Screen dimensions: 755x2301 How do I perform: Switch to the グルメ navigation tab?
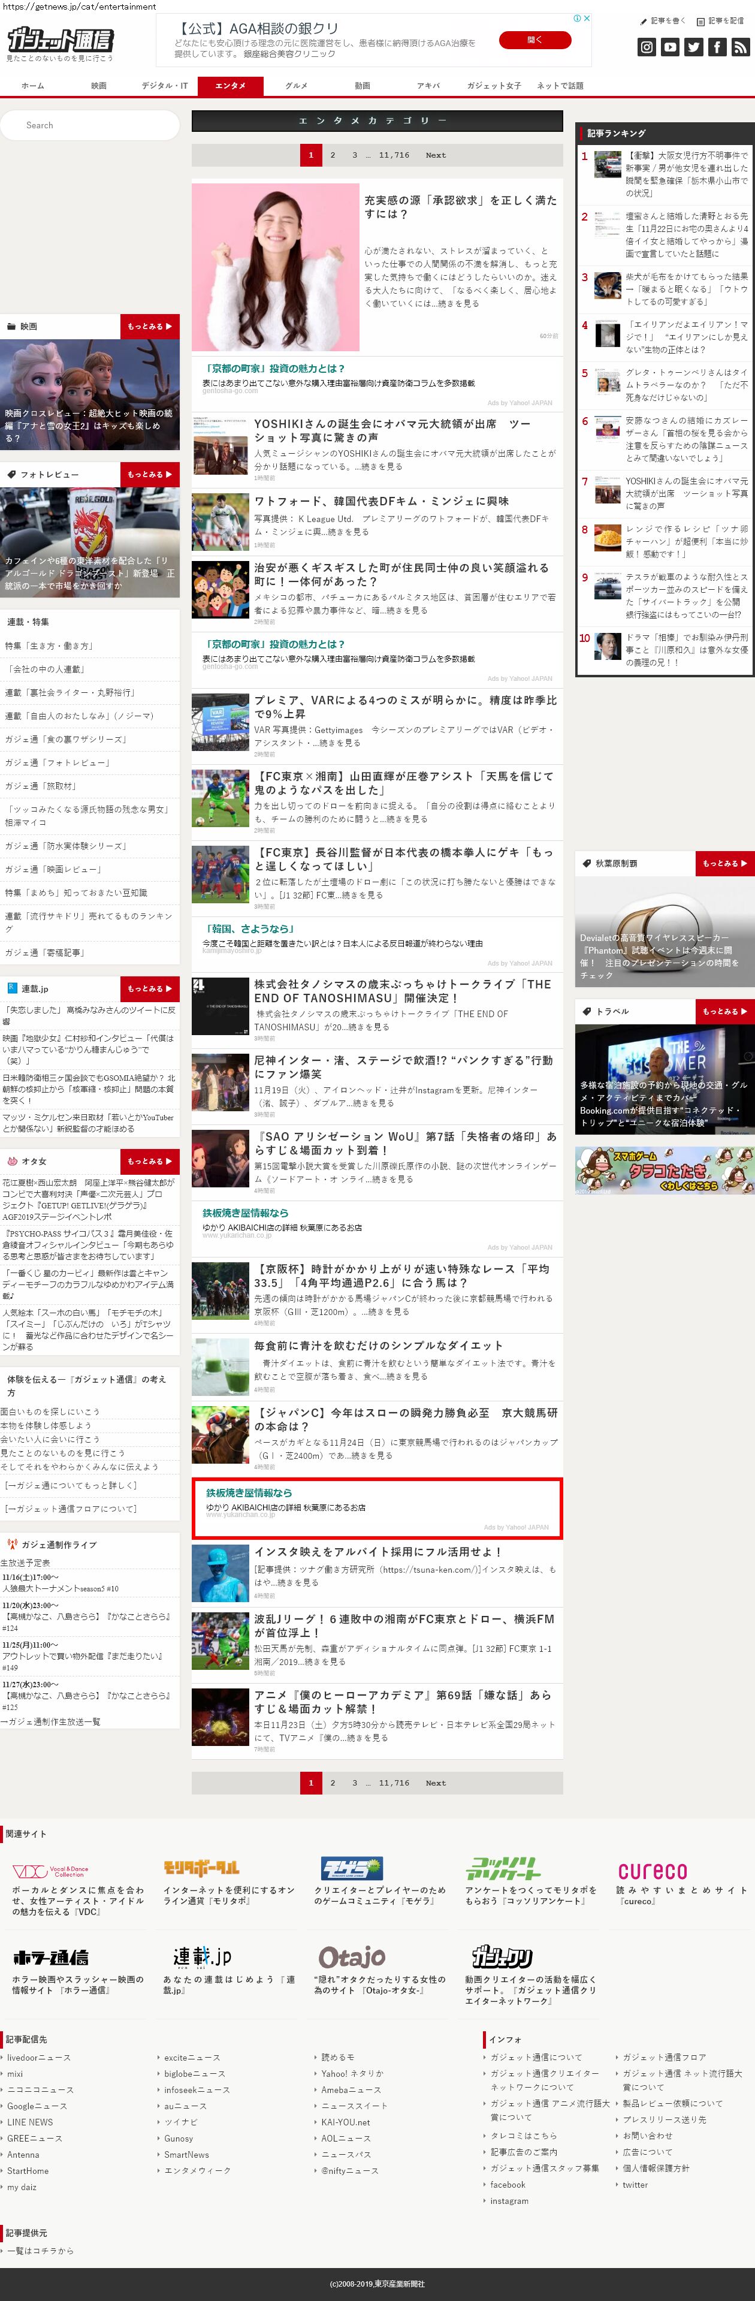tap(297, 86)
